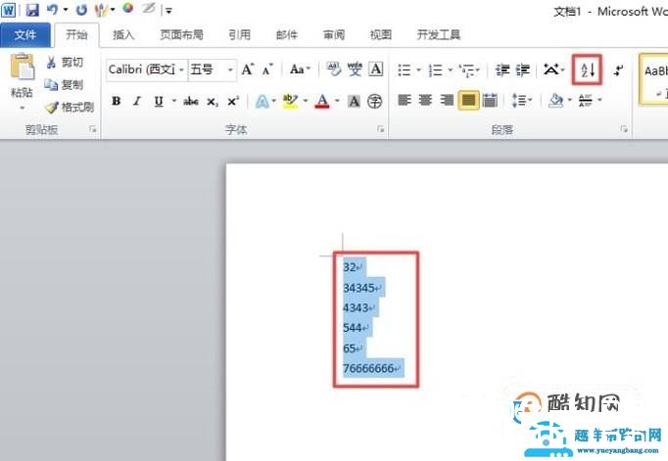668x461 pixels.
Task: Click the Grow Font button
Action: [248, 69]
